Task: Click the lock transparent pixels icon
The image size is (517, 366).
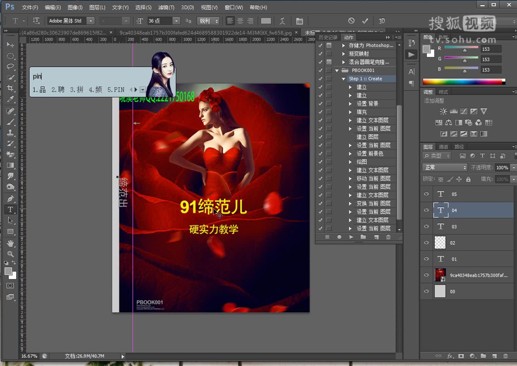Action: tap(440, 179)
